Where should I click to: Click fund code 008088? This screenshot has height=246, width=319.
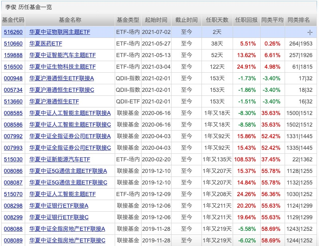13,229
